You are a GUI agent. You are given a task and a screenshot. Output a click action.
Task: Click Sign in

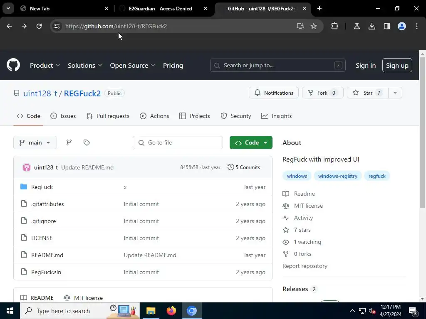coord(366,65)
